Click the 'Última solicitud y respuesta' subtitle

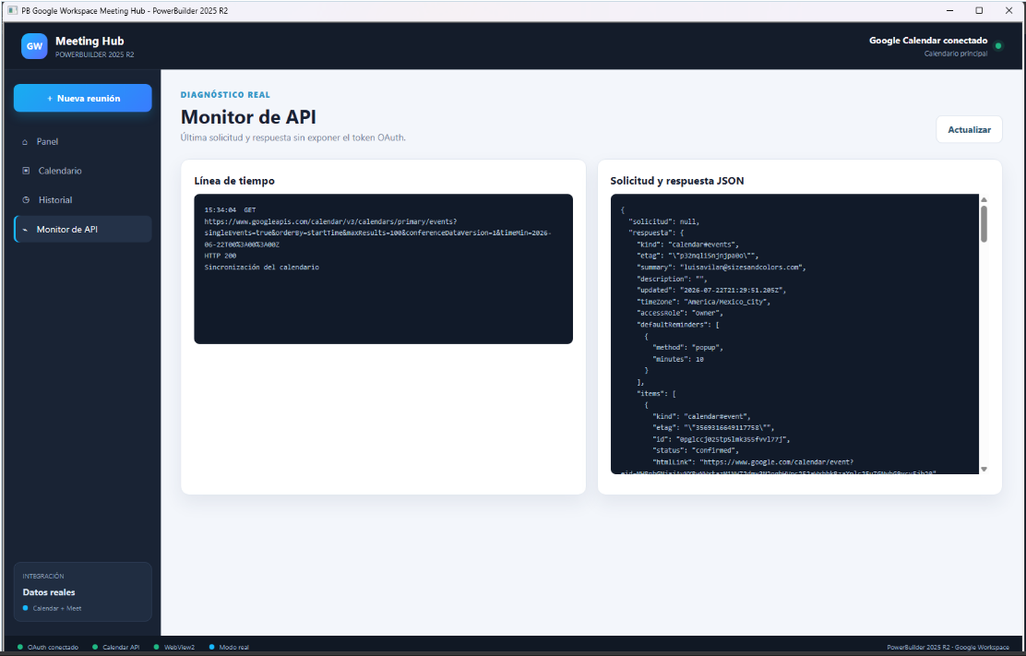(x=293, y=138)
